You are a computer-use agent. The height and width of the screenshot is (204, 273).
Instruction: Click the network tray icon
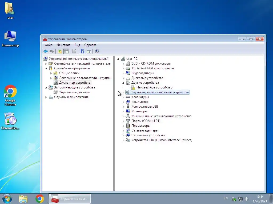click(x=240, y=199)
